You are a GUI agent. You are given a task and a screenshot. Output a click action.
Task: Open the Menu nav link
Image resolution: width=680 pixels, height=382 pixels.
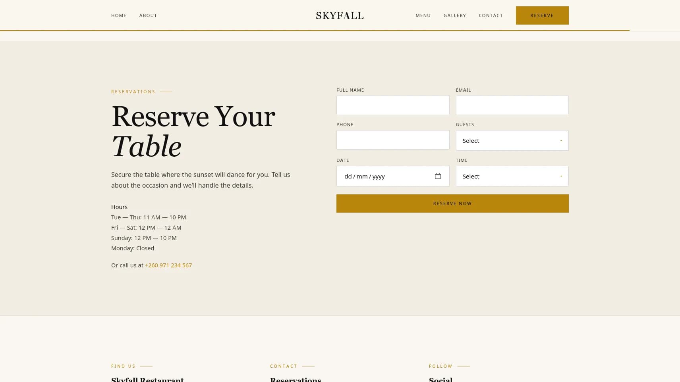[423, 15]
